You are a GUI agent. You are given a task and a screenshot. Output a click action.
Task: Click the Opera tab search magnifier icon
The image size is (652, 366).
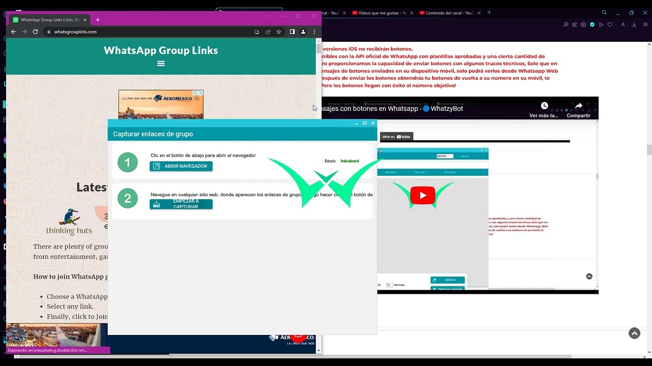click(605, 13)
